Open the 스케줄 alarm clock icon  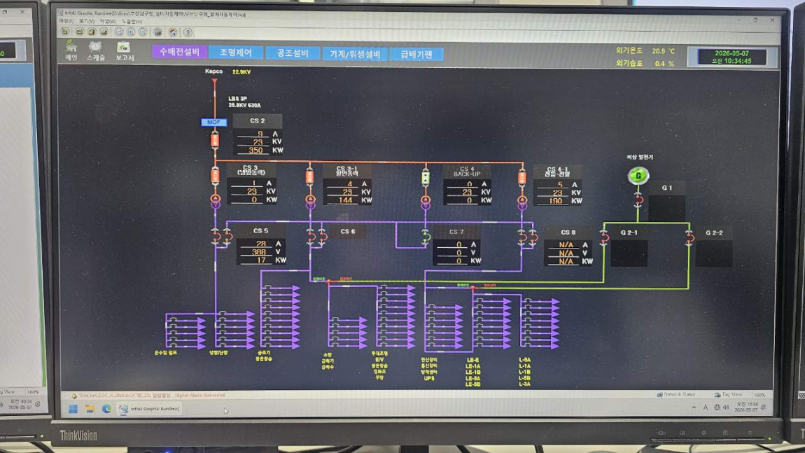[x=95, y=50]
